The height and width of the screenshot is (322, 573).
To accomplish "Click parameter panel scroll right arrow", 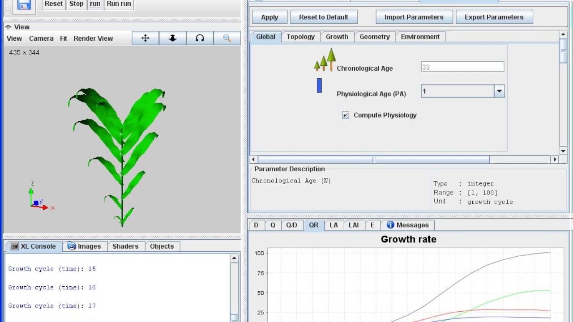I will tap(555, 160).
